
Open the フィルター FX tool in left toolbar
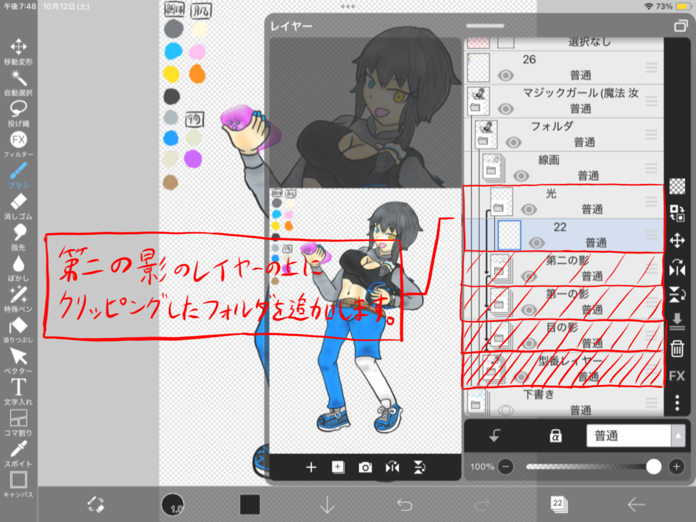click(x=19, y=144)
